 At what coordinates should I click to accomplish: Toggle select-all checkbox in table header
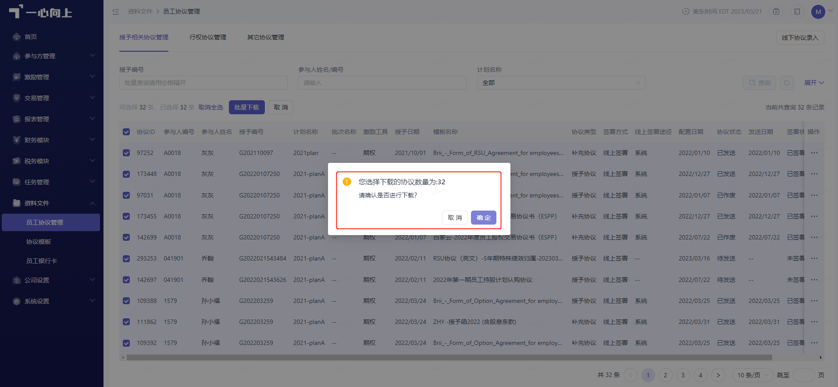[126, 132]
